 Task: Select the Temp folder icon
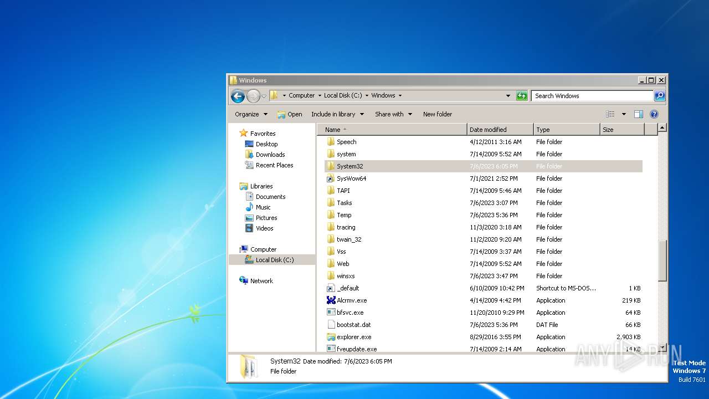point(331,215)
